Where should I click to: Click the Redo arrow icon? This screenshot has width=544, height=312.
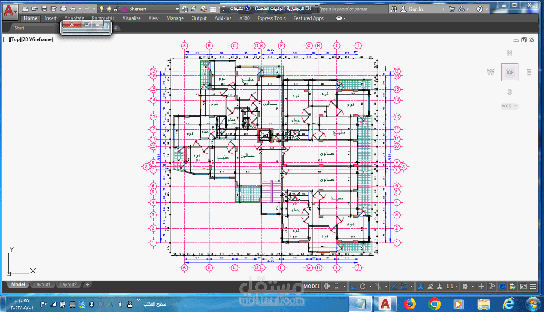(87, 9)
